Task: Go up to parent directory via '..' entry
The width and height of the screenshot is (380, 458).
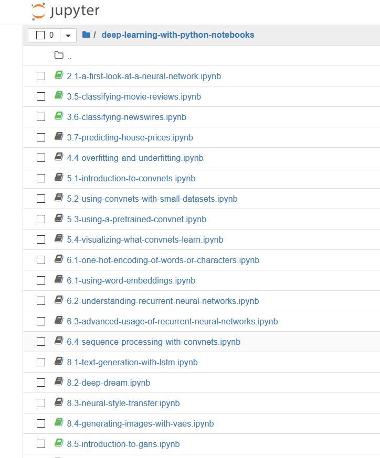Action: [x=69, y=56]
